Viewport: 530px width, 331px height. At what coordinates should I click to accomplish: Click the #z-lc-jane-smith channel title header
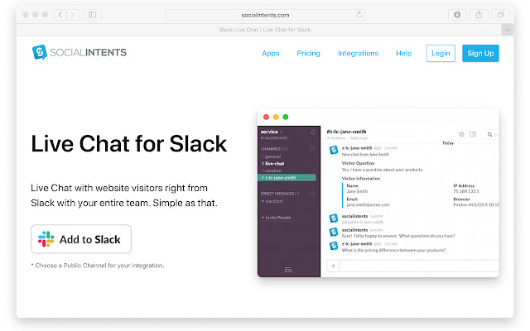tap(346, 132)
